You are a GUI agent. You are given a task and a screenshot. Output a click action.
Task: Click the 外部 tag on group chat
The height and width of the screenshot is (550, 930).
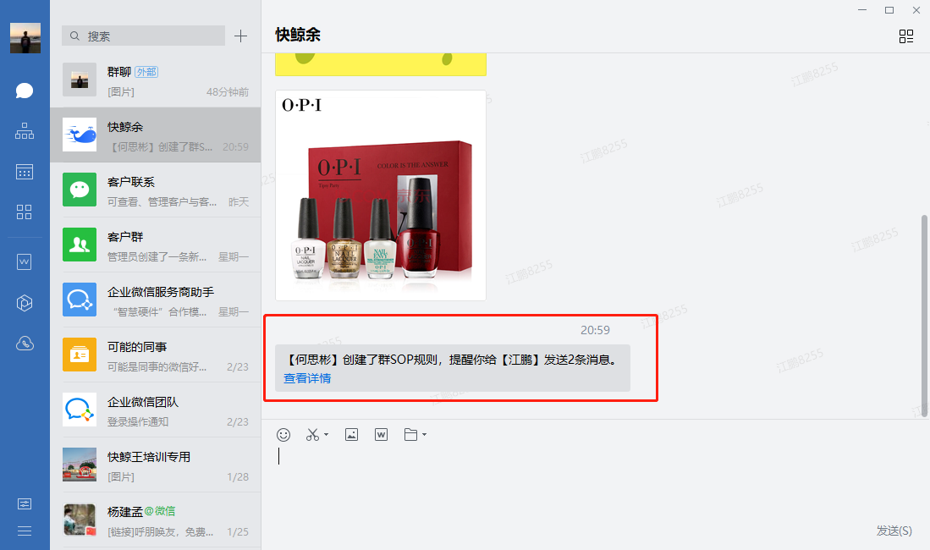(x=146, y=72)
